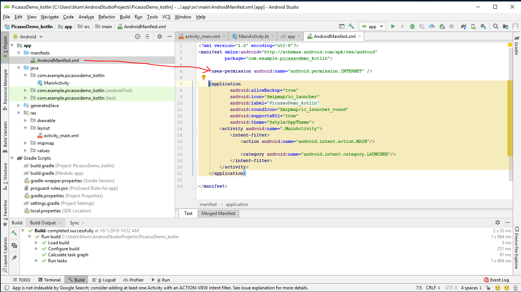Click fold toggle beside the application tag
This screenshot has width=521, height=292.
(x=196, y=84)
